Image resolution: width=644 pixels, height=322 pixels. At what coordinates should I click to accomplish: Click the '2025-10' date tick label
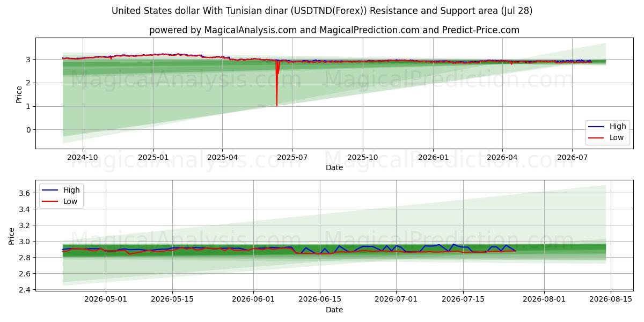point(362,157)
